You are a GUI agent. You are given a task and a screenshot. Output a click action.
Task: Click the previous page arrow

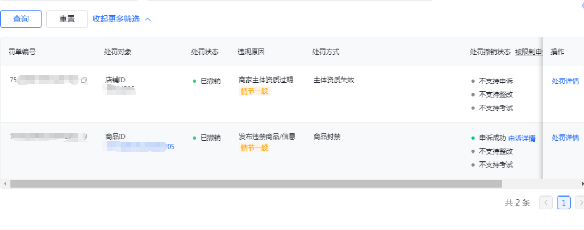546,202
